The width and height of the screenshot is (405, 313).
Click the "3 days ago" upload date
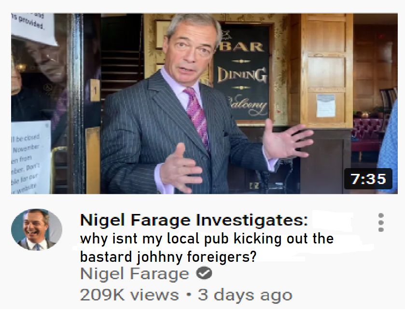(x=245, y=295)
